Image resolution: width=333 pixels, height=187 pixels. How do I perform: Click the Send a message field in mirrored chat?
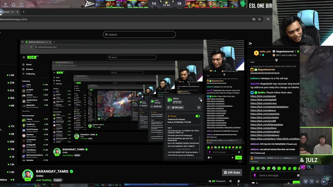(x=224, y=152)
